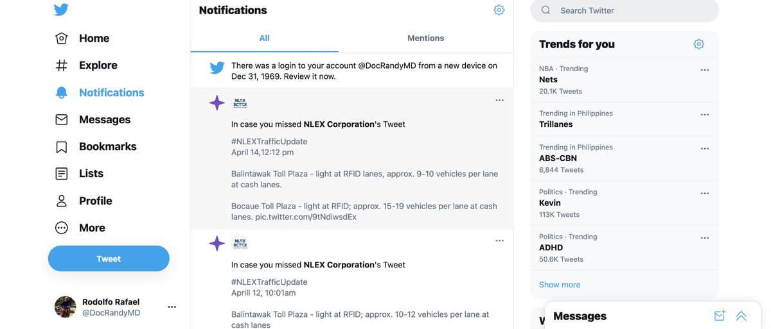Viewport: 771px width, 329px height.
Task: Open Rodolfo Rafael profile avatar
Action: tap(66, 307)
